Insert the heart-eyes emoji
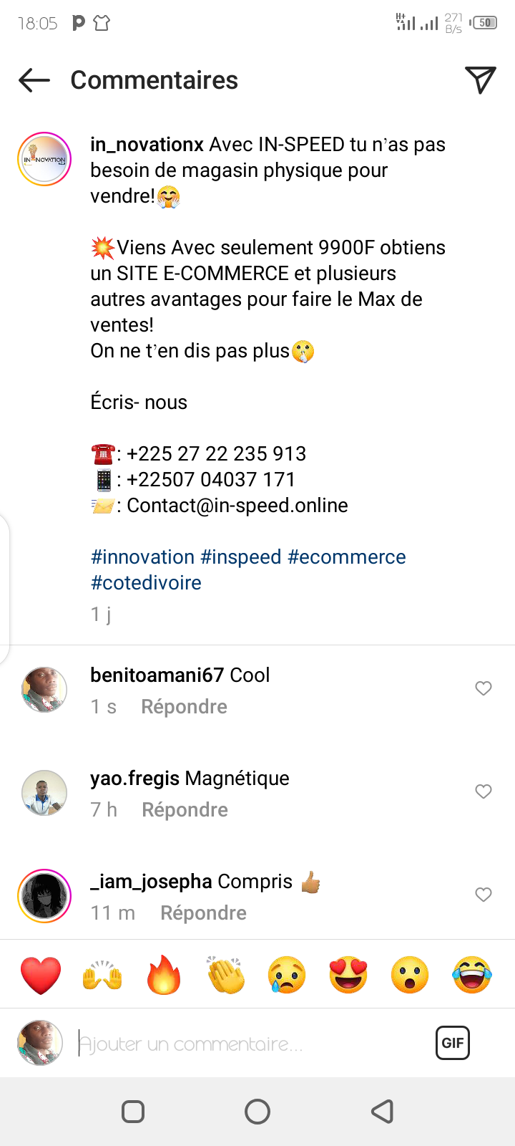This screenshot has width=515, height=1146. pos(348,975)
